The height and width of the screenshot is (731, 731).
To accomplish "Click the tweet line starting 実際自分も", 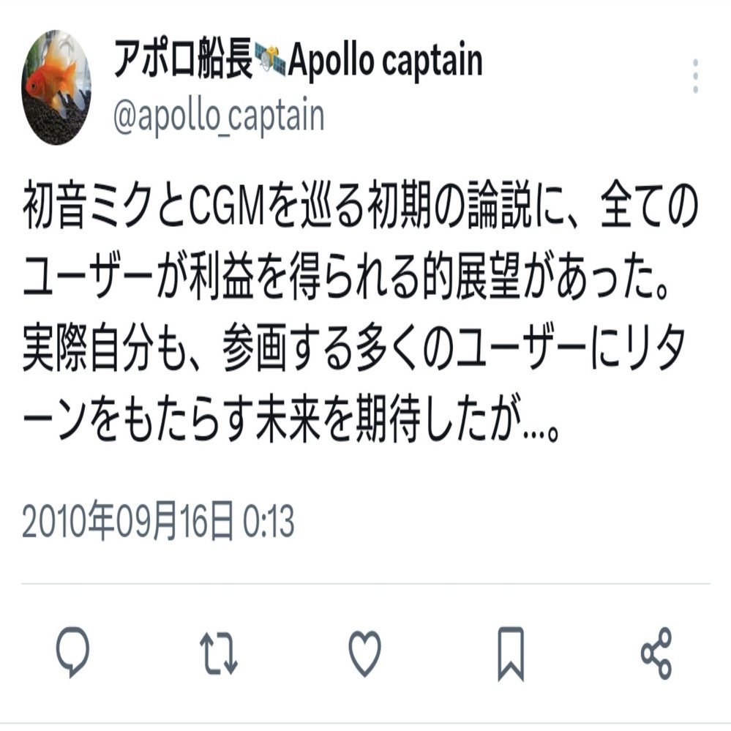I will (354, 348).
